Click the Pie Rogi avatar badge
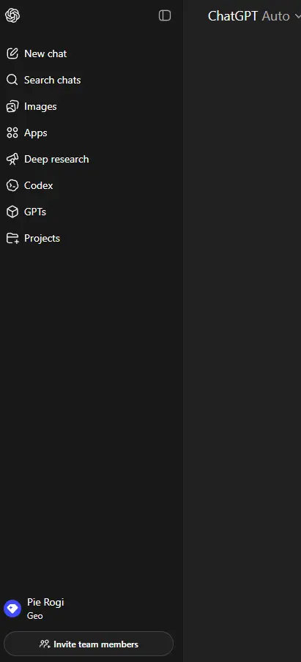This screenshot has width=301, height=662. coord(12,609)
